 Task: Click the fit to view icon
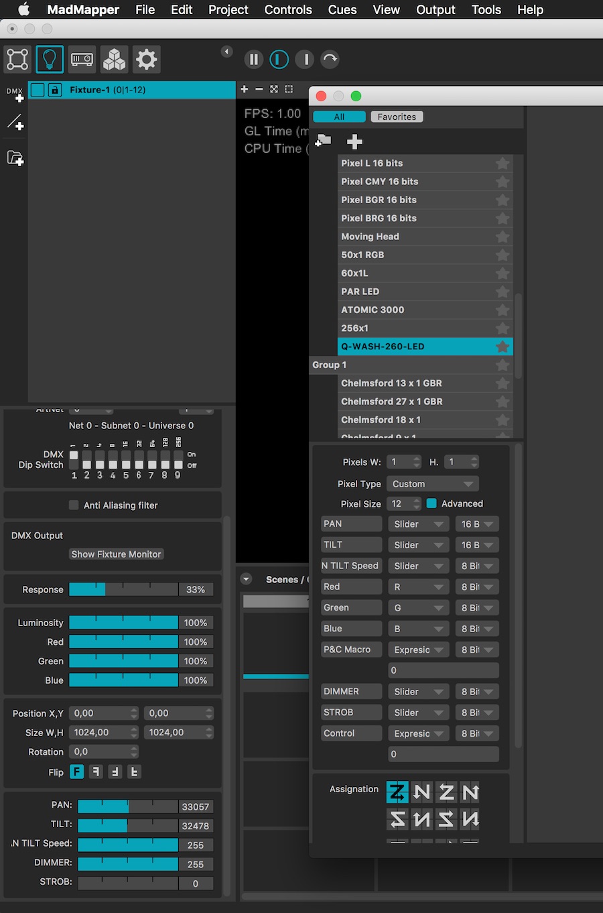[x=274, y=89]
